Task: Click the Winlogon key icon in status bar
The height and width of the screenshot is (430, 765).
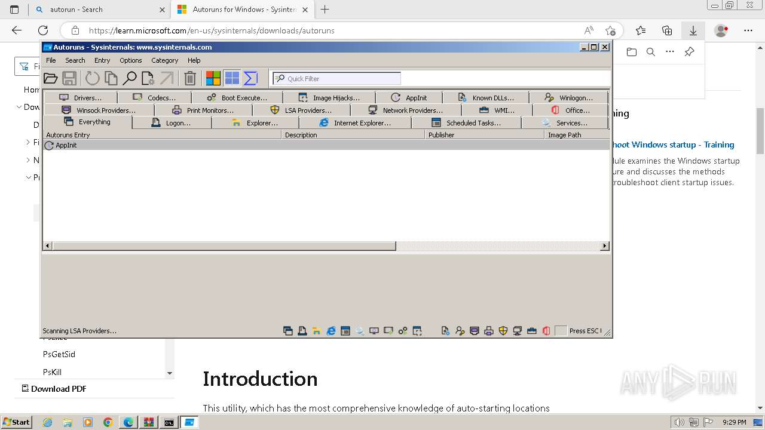Action: pos(460,331)
